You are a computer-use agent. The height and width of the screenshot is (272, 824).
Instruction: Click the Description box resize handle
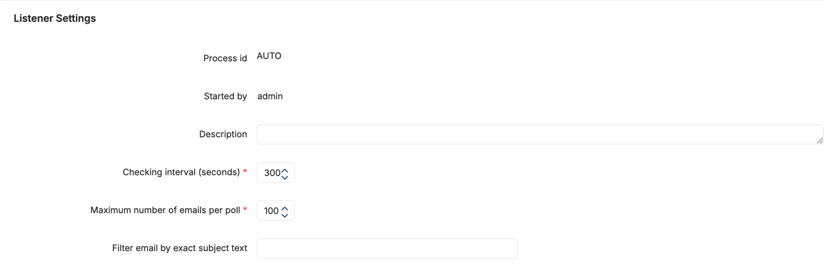[x=820, y=140]
